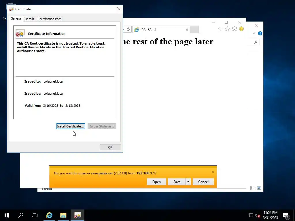Open Task View on taskbar
The image size is (295, 221).
click(35, 215)
